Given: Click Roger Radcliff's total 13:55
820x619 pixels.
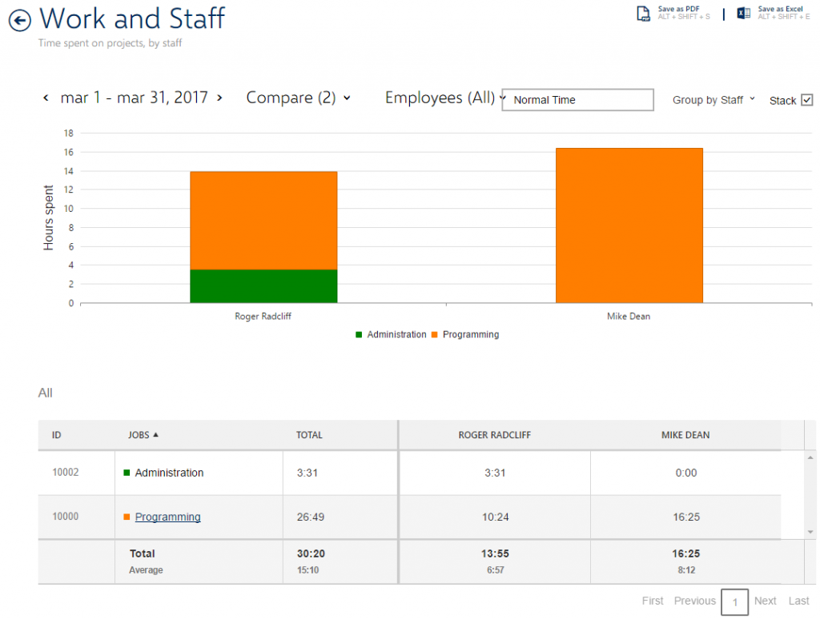Looking at the screenshot, I should 495,553.
